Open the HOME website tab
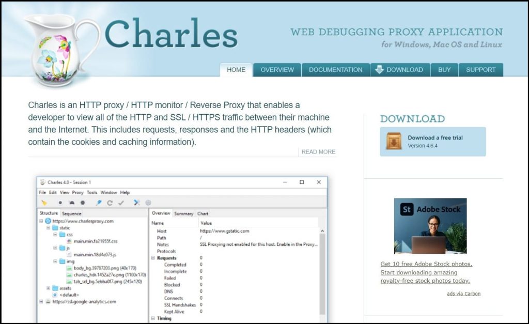Viewport: 529px width, 324px height. pos(236,70)
